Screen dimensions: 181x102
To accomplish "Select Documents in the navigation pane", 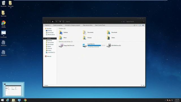I will point(50,42).
